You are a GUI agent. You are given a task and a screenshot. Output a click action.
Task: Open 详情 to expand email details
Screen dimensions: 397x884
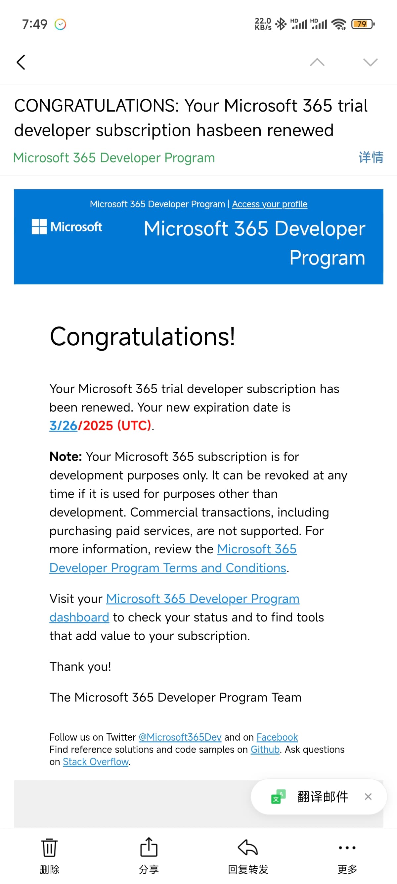pos(371,158)
